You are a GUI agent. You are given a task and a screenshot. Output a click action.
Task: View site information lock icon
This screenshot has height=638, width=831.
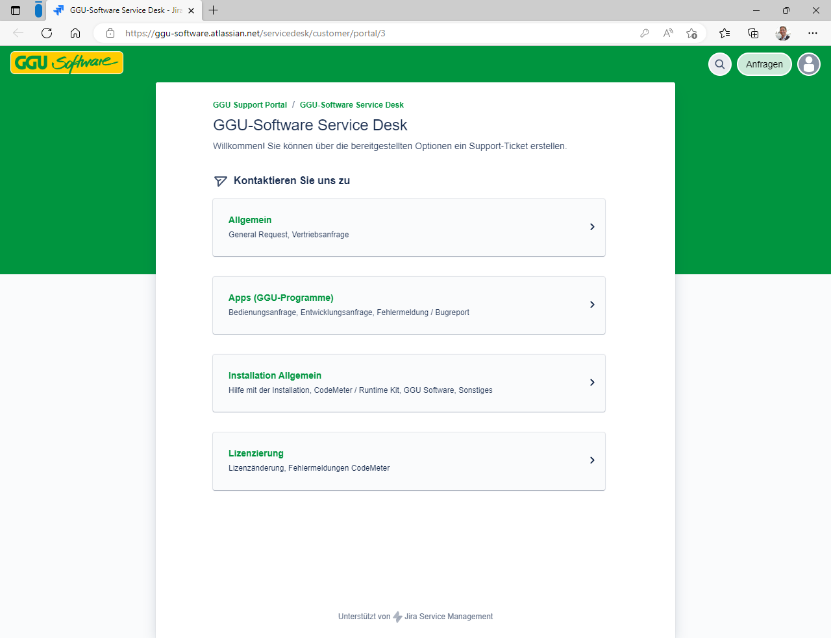(x=110, y=33)
